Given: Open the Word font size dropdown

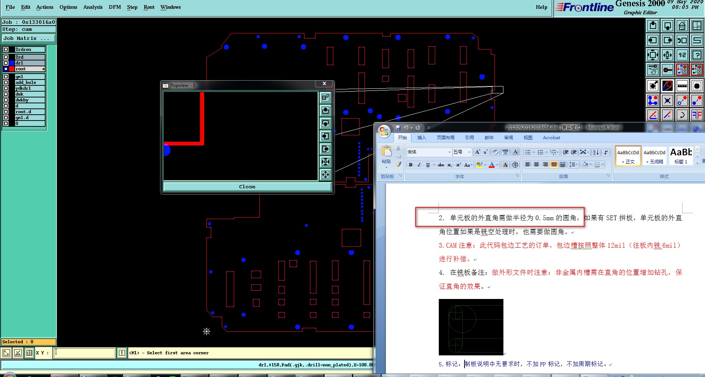Looking at the screenshot, I should tap(469, 152).
